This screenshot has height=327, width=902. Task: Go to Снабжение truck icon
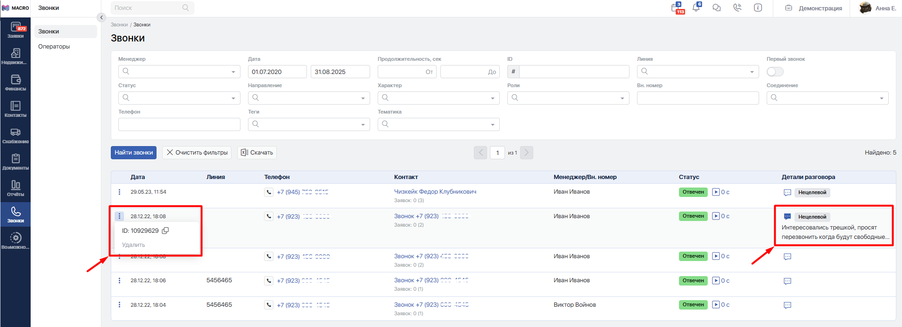pos(16,135)
